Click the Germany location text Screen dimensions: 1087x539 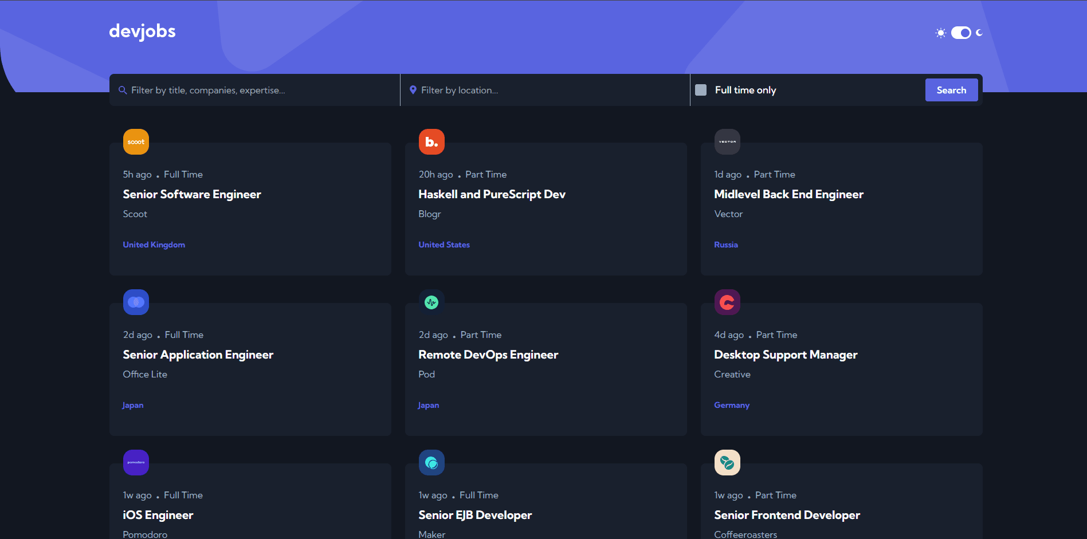click(732, 405)
